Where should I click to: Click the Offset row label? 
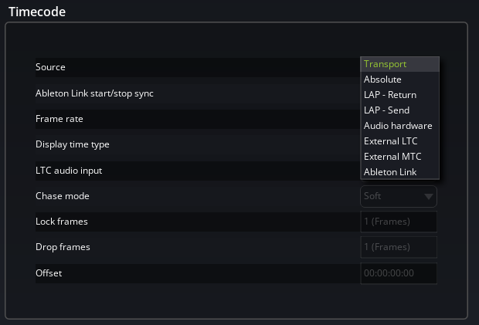[49, 273]
